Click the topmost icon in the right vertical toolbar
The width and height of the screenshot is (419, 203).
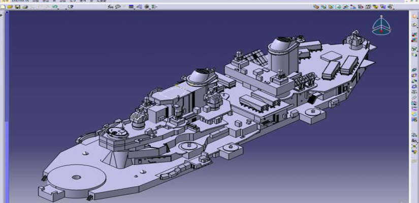(414, 16)
